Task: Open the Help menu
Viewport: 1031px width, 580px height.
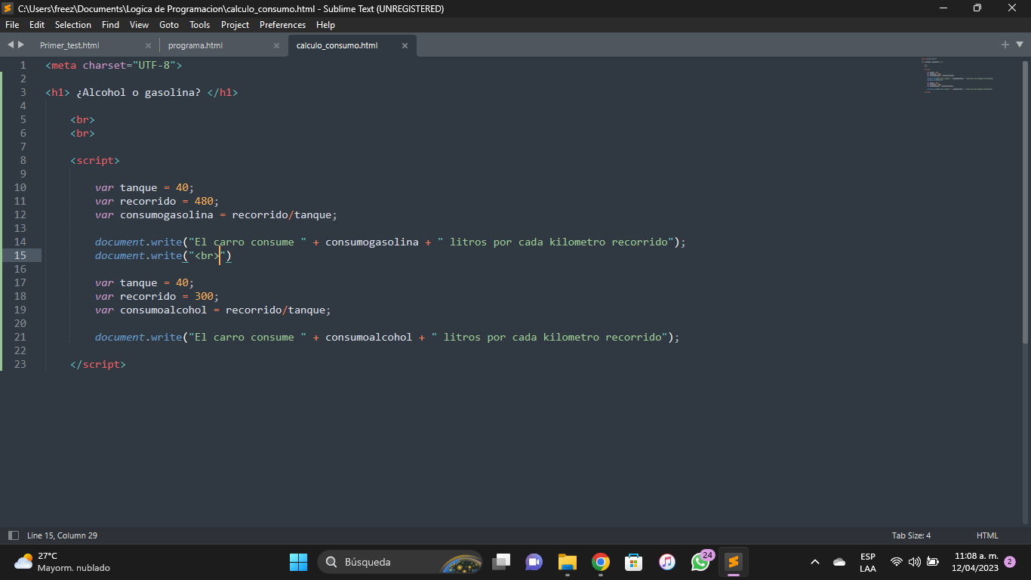Action: click(x=325, y=25)
